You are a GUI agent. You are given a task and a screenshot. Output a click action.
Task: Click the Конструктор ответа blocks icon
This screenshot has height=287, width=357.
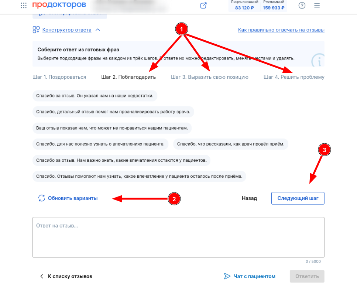[x=36, y=30]
